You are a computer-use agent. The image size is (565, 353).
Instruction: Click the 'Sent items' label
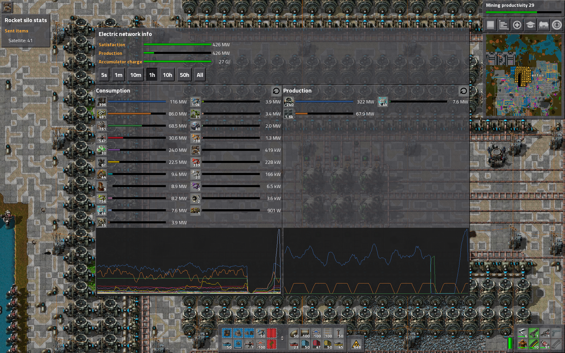(16, 31)
